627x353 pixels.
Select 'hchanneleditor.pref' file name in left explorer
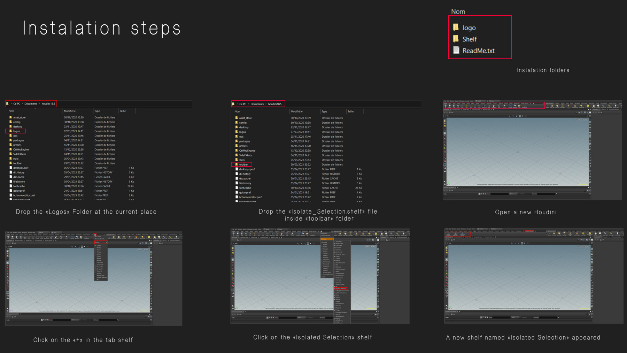(24, 195)
